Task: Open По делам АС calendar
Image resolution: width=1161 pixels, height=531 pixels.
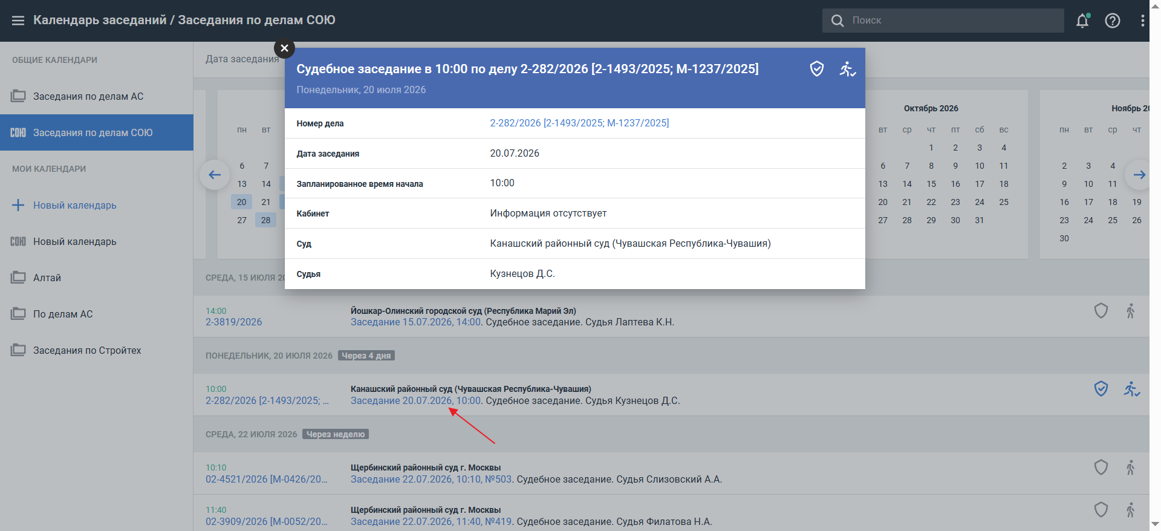Action: 97,314
